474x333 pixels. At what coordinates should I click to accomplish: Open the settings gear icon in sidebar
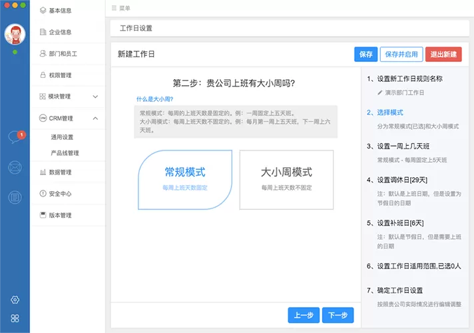pos(15,300)
